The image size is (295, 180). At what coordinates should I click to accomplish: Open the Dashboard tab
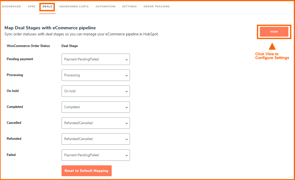point(11,7)
